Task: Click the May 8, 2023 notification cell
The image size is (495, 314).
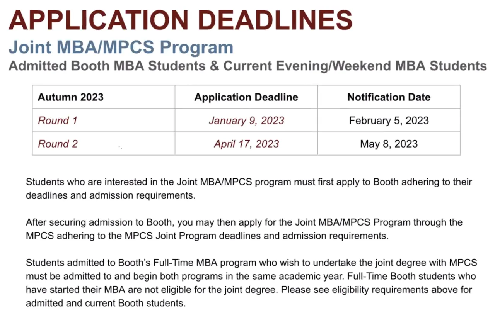Action: [x=389, y=144]
